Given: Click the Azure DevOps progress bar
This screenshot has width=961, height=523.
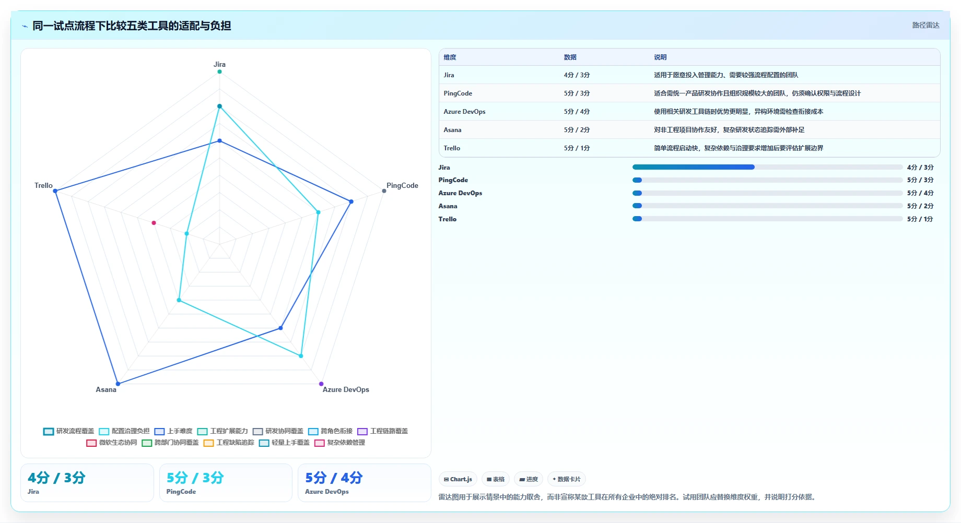Looking at the screenshot, I should 767,193.
